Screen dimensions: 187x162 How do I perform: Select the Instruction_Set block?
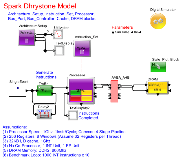[x=82, y=48]
